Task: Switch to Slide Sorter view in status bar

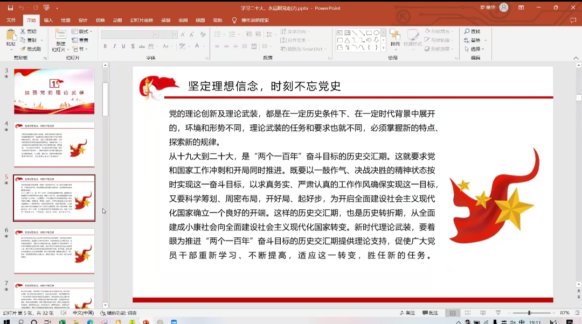Action: pyautogui.click(x=467, y=313)
